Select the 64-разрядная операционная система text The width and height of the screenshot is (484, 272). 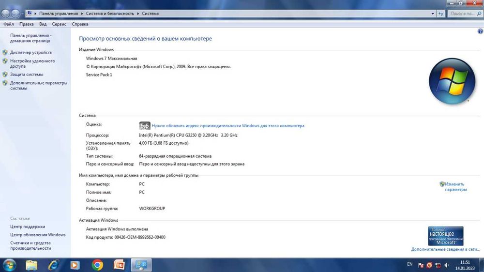[175, 156]
